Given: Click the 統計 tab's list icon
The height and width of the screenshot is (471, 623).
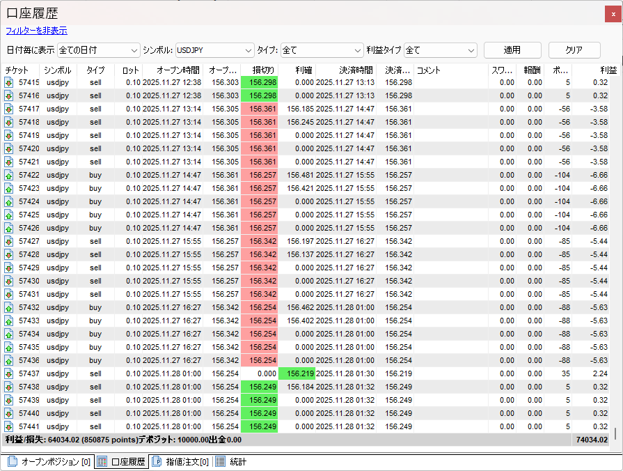Looking at the screenshot, I should tap(220, 461).
